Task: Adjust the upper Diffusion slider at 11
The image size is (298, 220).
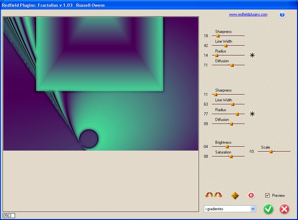Action: tap(232, 65)
